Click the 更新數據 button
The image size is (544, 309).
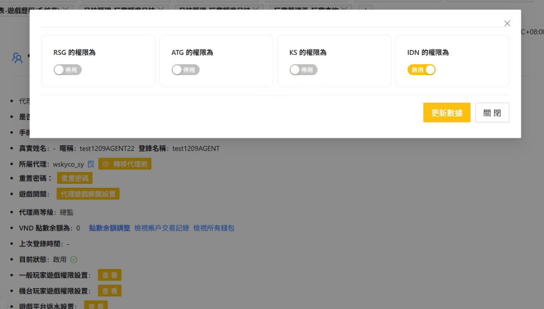(x=446, y=113)
